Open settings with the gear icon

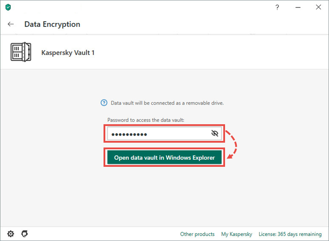tap(11, 234)
